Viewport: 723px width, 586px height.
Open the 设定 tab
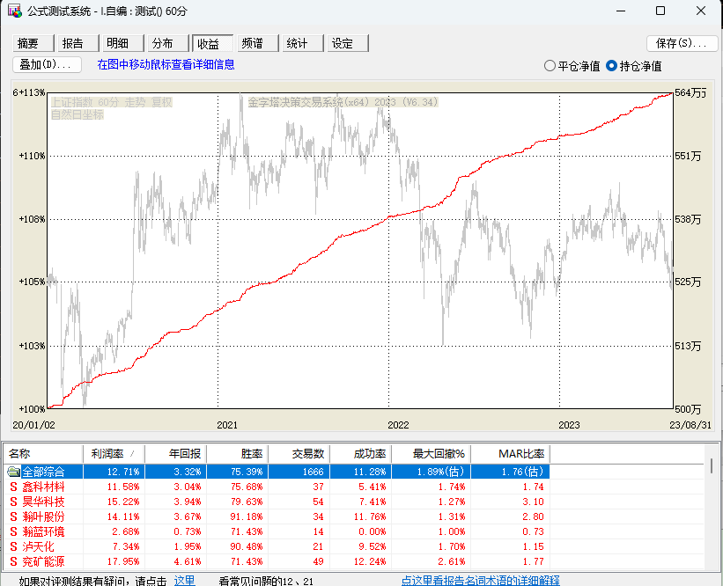tap(348, 43)
